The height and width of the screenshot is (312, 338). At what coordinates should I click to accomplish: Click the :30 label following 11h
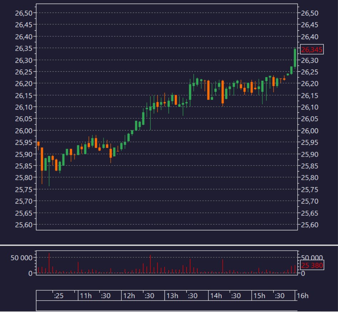[x=106, y=296]
